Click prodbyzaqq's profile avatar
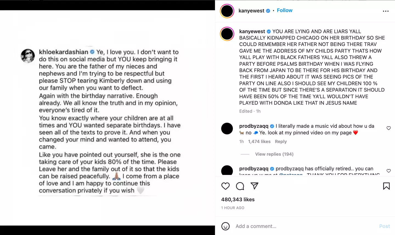This screenshot has height=235, width=395. (227, 128)
